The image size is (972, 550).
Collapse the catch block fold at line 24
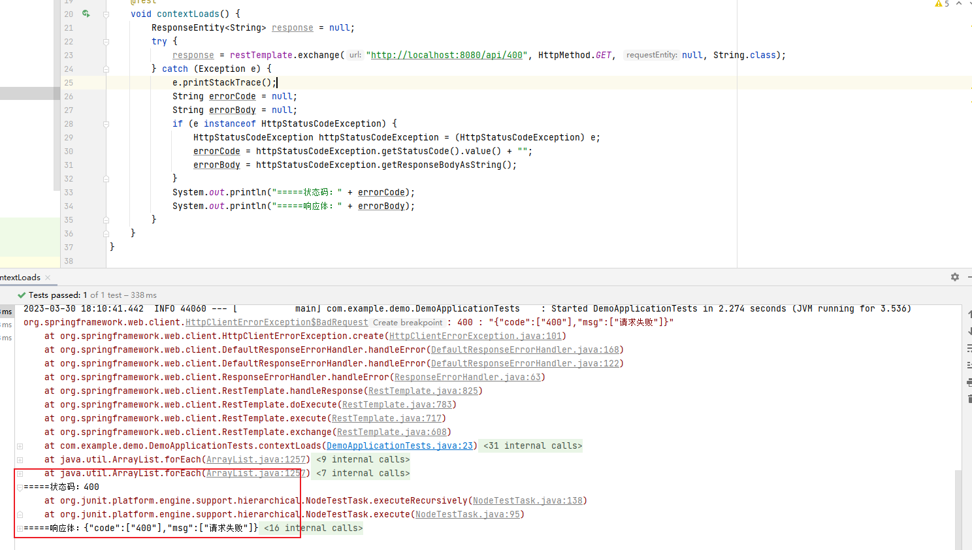106,69
